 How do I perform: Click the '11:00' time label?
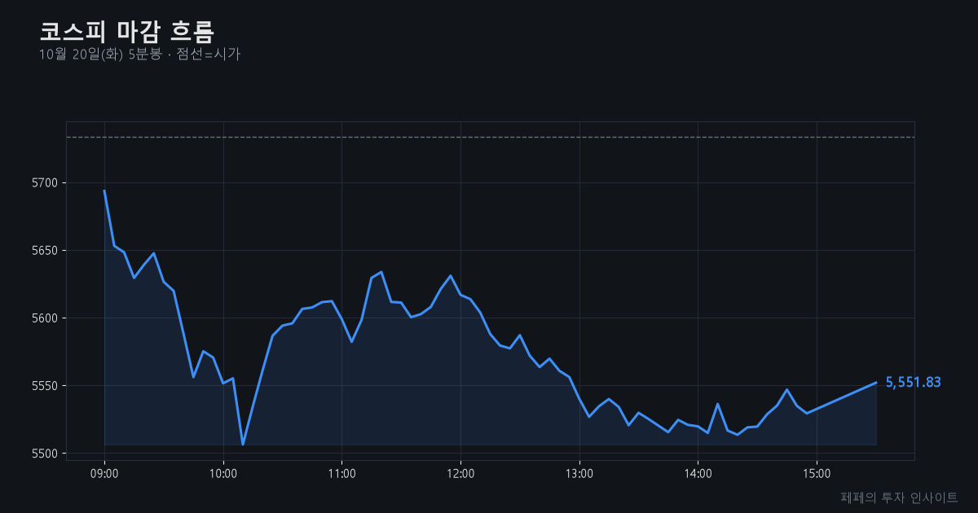click(x=341, y=473)
